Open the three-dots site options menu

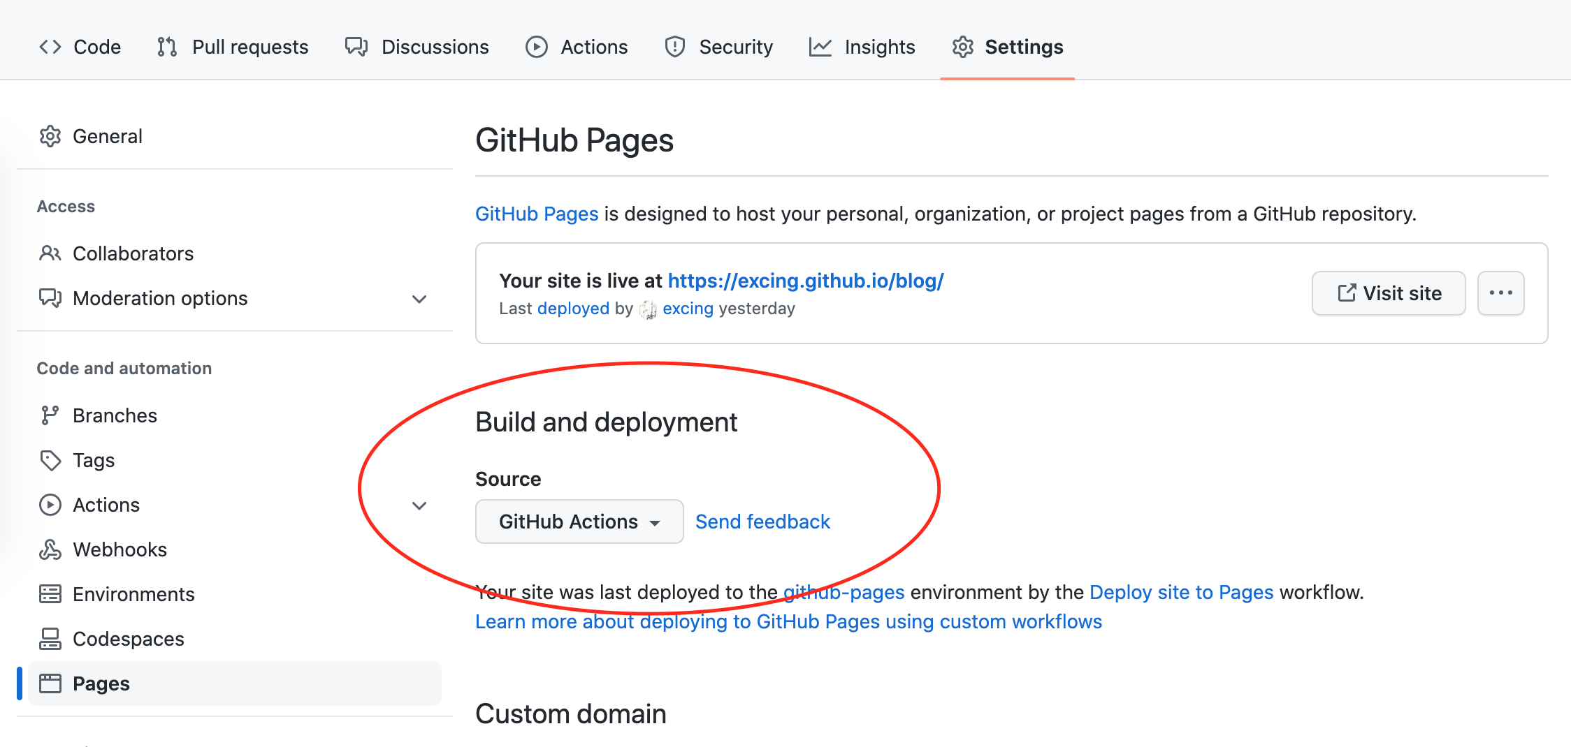click(x=1501, y=293)
